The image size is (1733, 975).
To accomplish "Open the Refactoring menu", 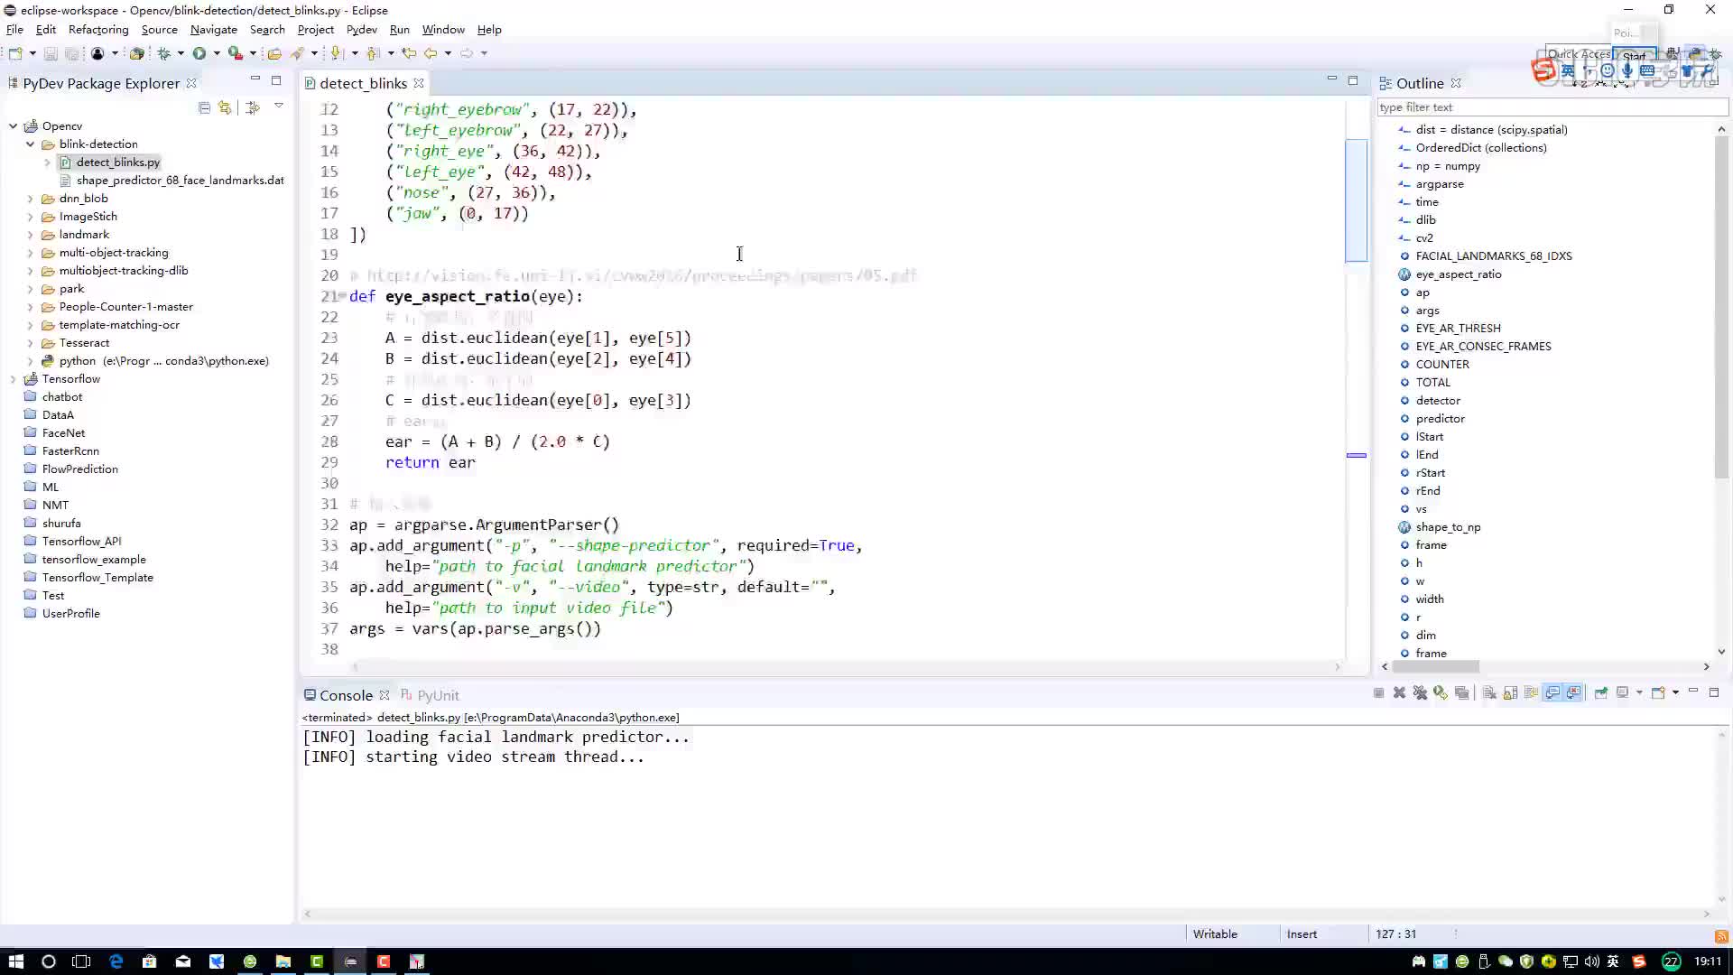I will tap(98, 30).
